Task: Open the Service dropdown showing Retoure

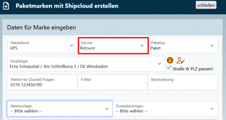Action: [x=113, y=45]
